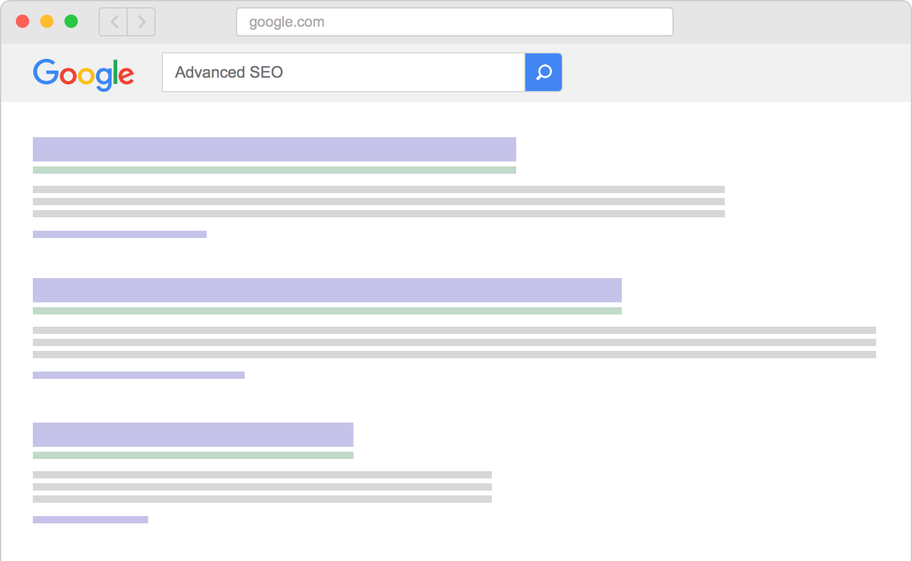Viewport: 912px width, 561px height.
Task: Open the third search result title
Action: pos(193,435)
